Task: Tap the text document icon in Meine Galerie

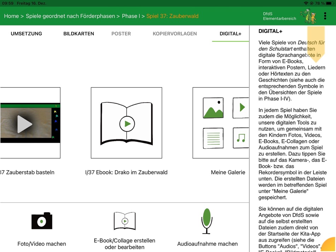Action: coord(213,138)
